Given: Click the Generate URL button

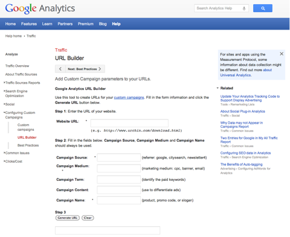Looking at the screenshot, I should tap(68, 218).
